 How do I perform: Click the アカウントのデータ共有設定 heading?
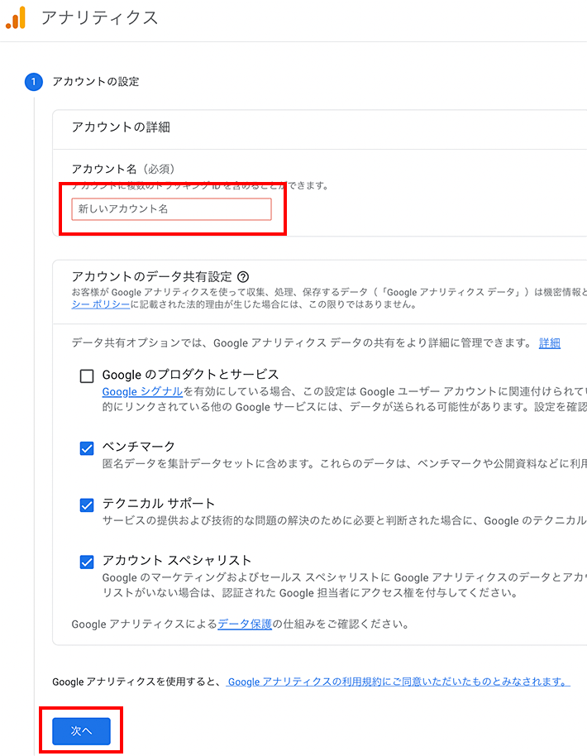click(152, 277)
